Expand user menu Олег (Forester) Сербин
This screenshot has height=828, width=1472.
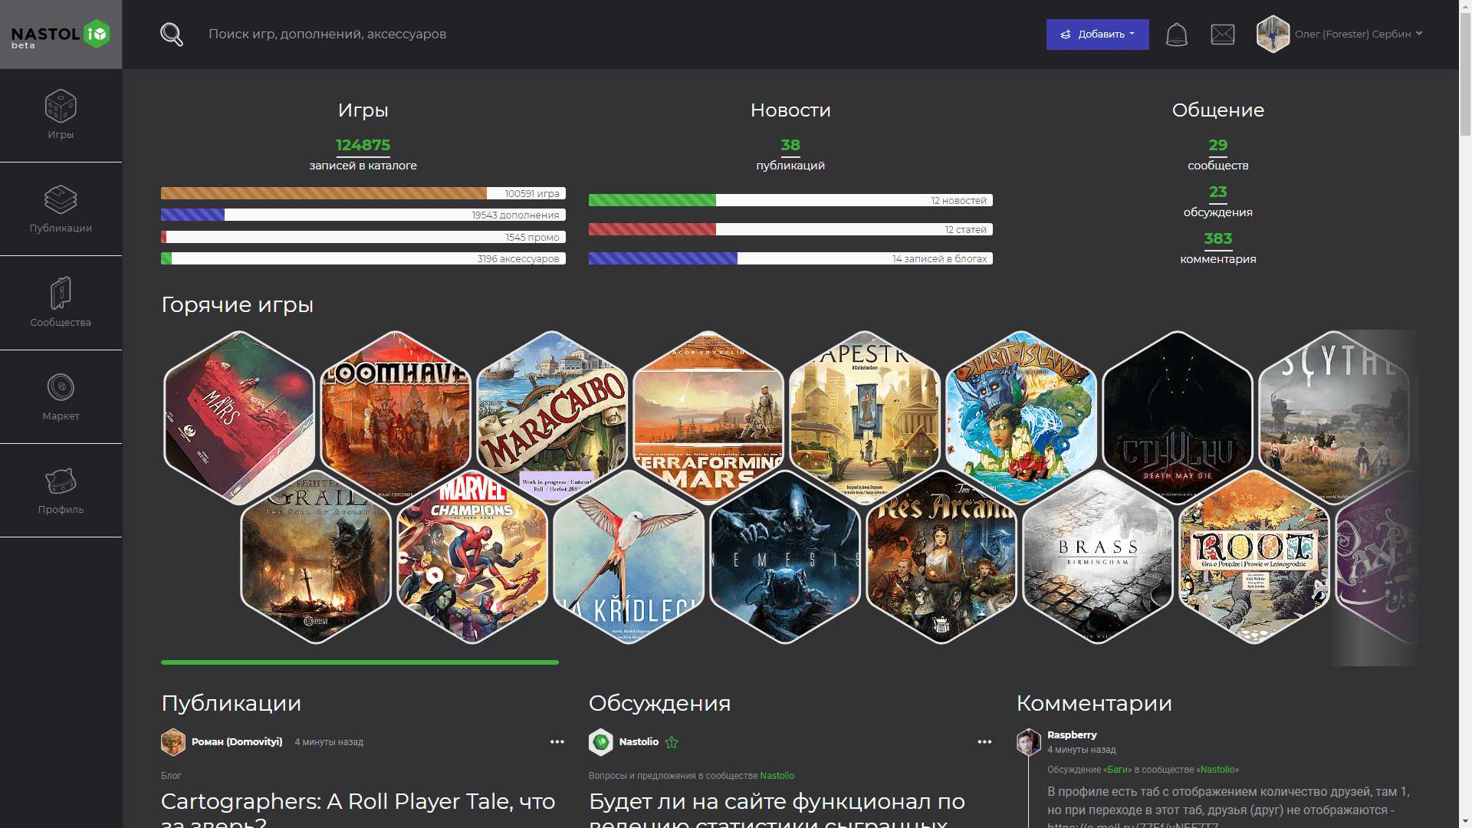pyautogui.click(x=1359, y=34)
